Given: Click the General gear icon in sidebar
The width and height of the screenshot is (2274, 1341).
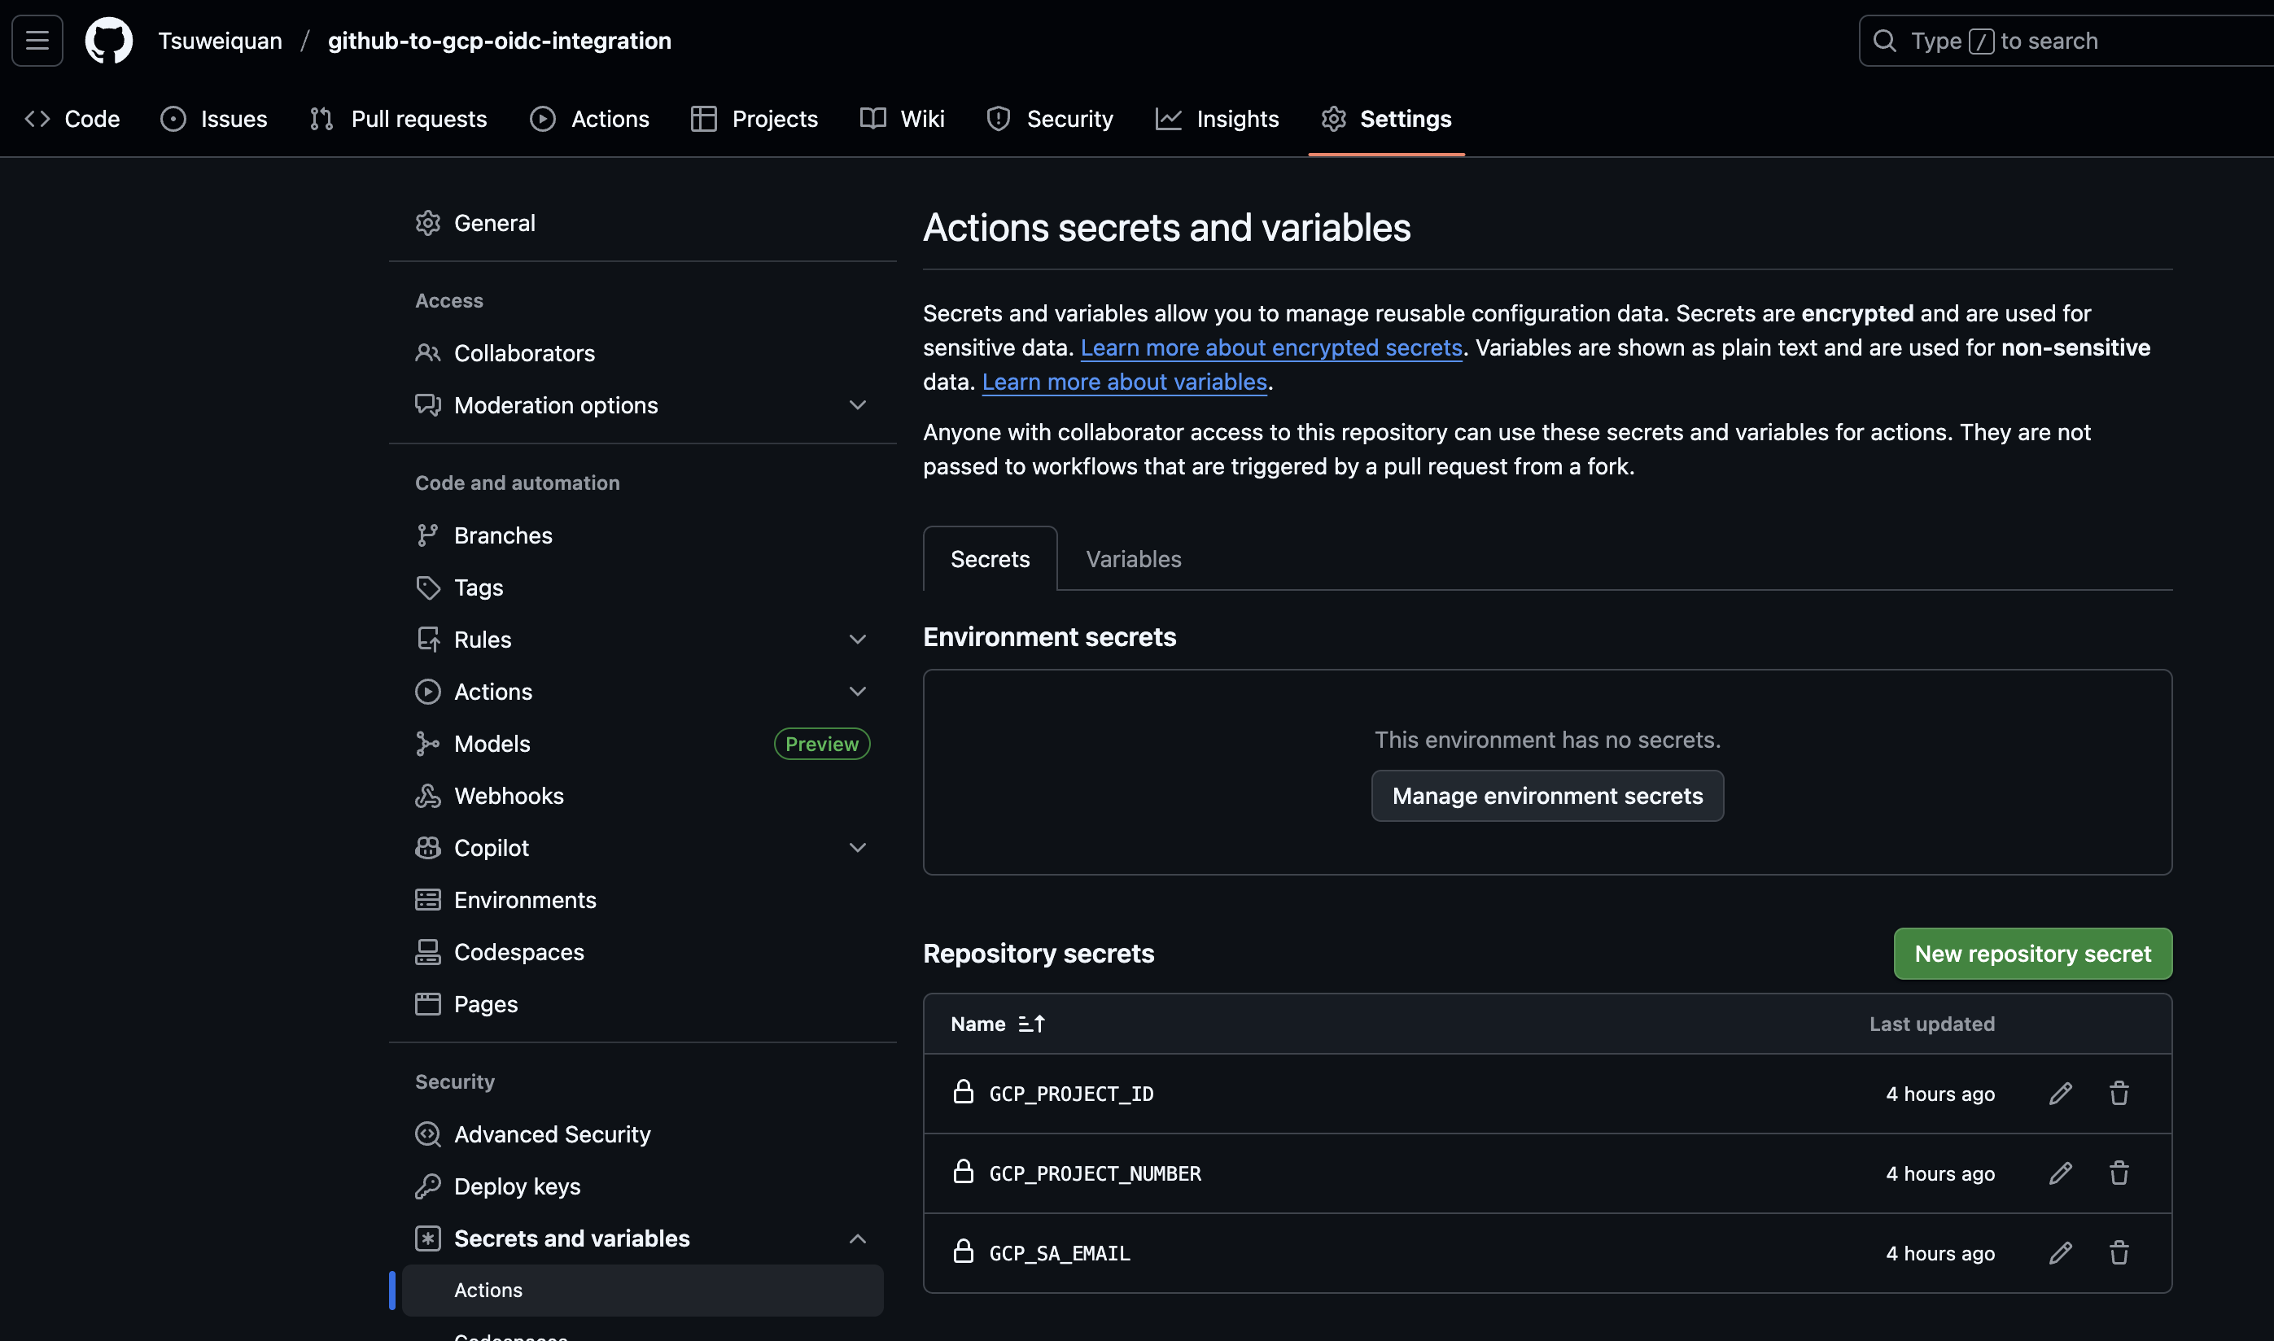Looking at the screenshot, I should (x=427, y=223).
